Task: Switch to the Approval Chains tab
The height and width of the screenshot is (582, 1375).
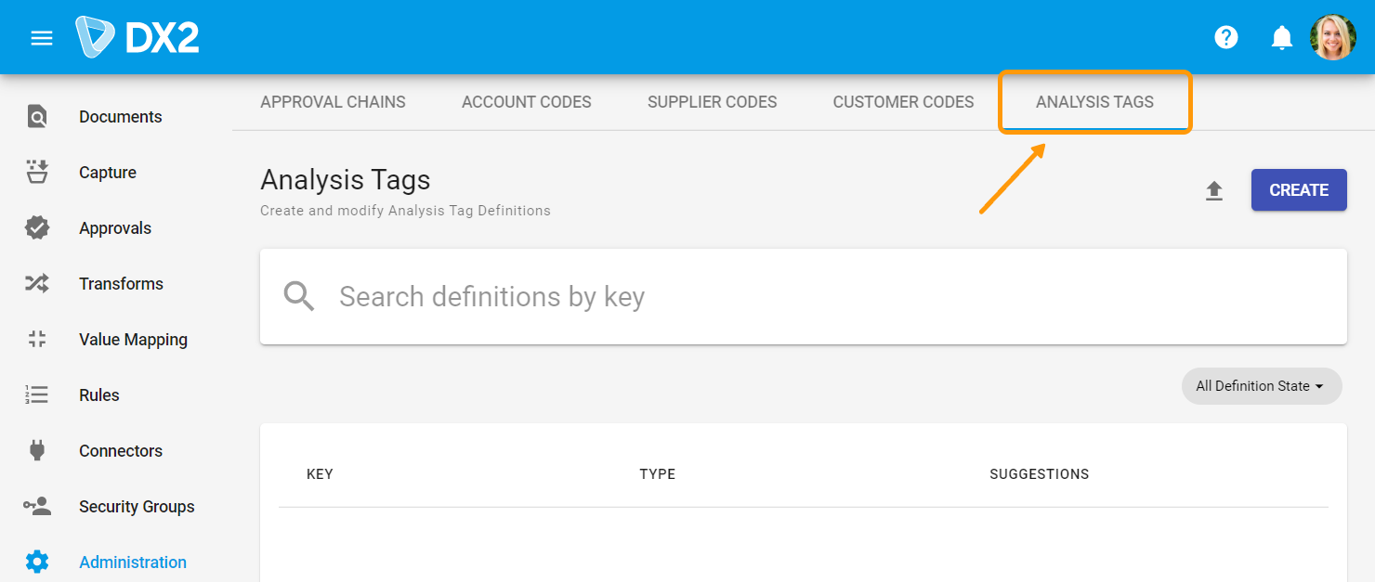Action: click(x=333, y=102)
